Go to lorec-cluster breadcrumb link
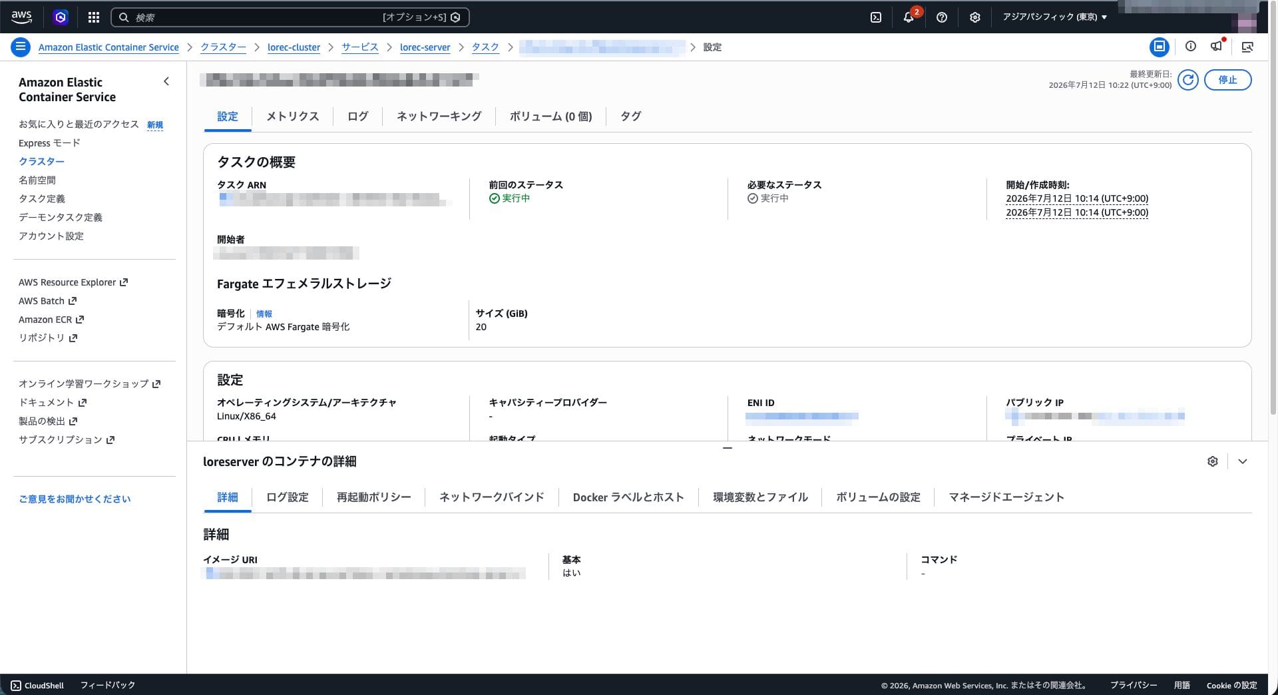This screenshot has height=695, width=1278. click(294, 47)
